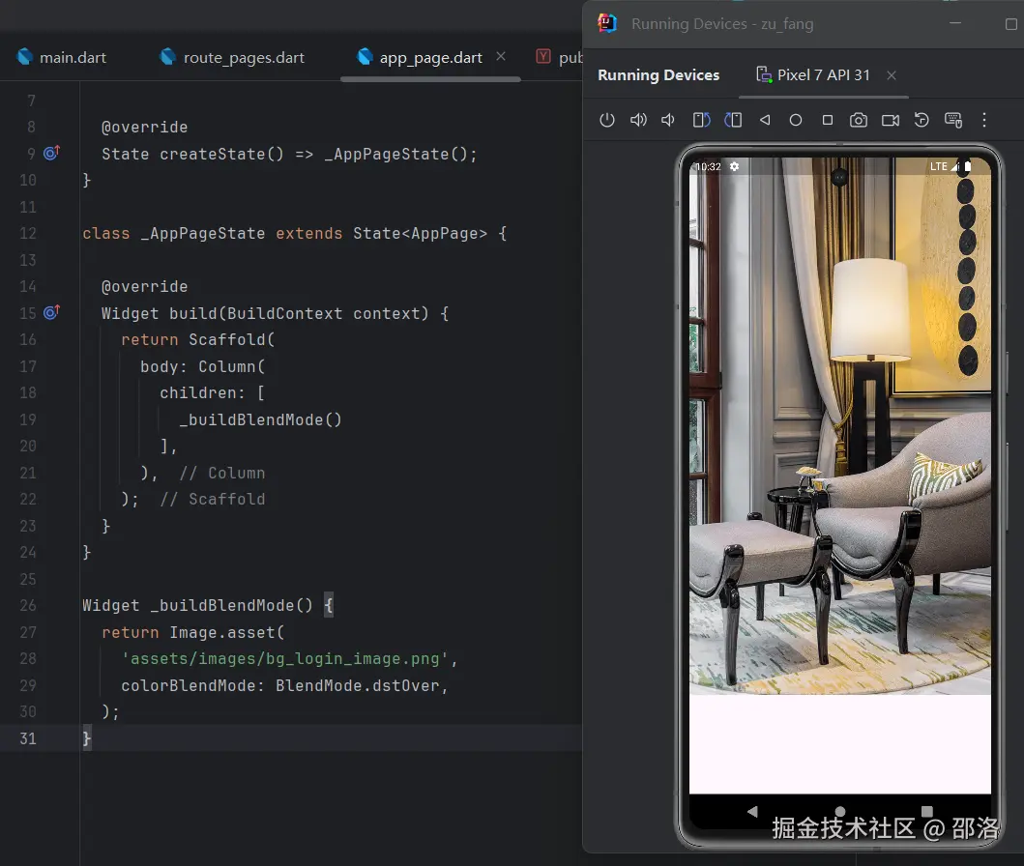Viewport: 1024px width, 866px height.
Task: Click the emulator Overview square icon
Action: click(828, 120)
